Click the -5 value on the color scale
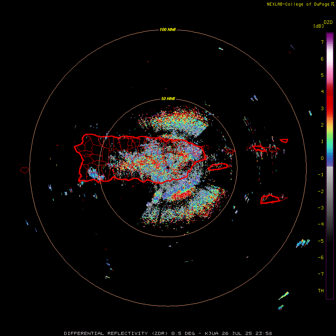This screenshot has height=336, width=336. tap(321, 241)
